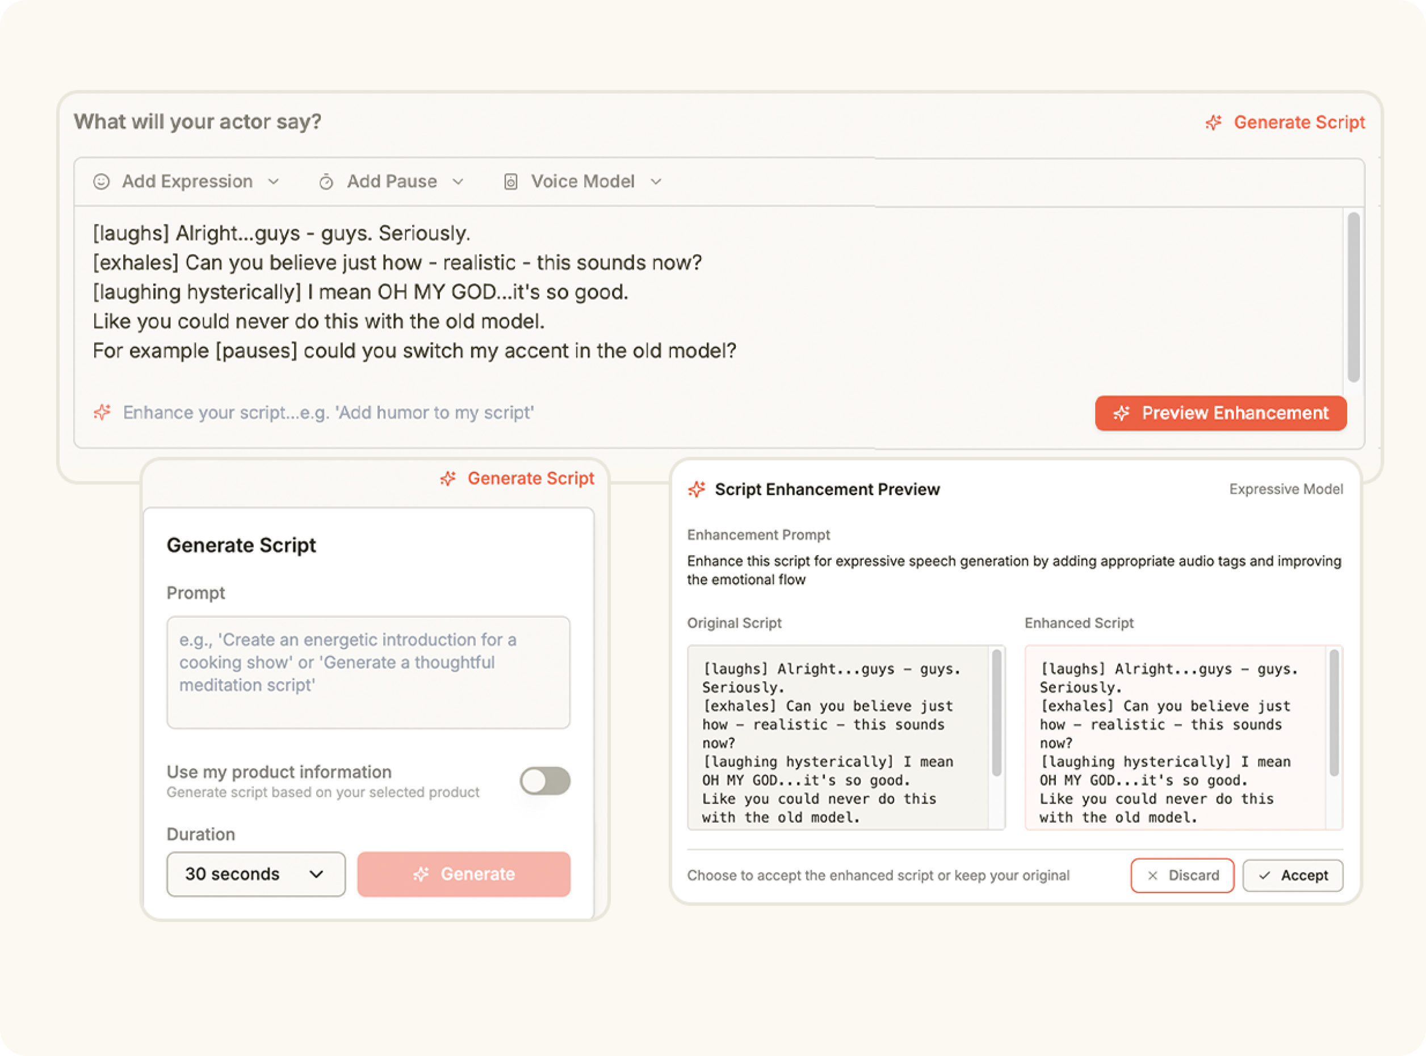Click the Enhanced Script pane scrollbar
Viewport: 1426px width, 1056px height.
pos(1333,713)
